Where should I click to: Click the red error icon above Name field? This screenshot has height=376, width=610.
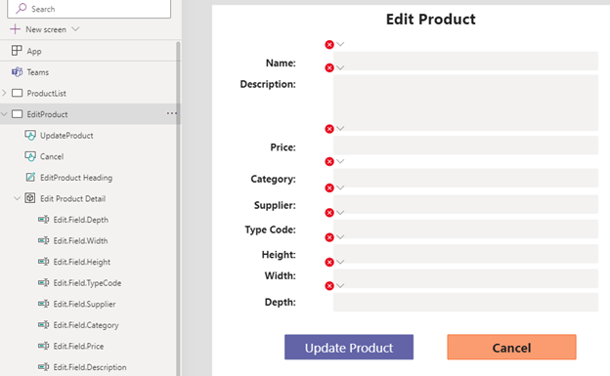329,45
